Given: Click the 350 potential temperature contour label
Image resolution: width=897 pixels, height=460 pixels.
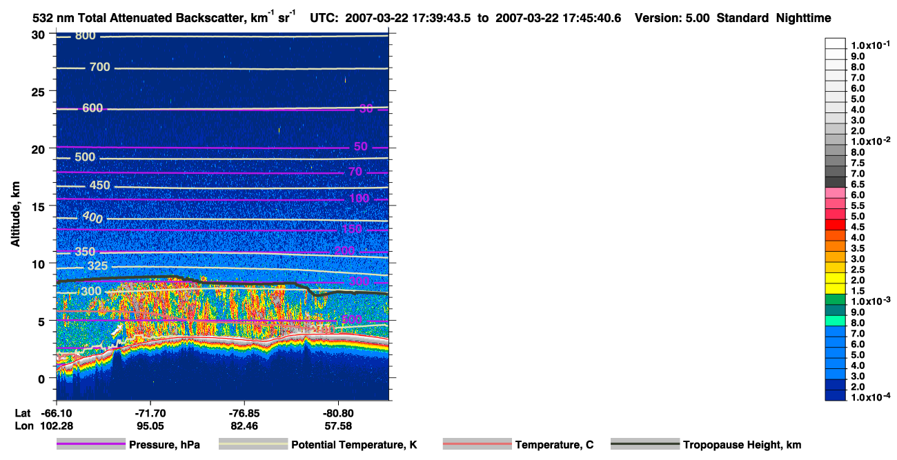Looking at the screenshot, I should point(85,252).
